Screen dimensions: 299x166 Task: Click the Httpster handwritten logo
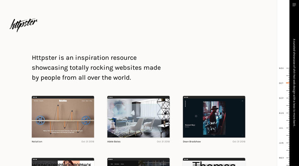(x=24, y=25)
